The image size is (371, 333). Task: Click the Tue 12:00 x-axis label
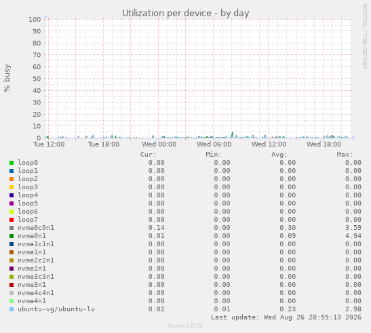[x=49, y=144]
